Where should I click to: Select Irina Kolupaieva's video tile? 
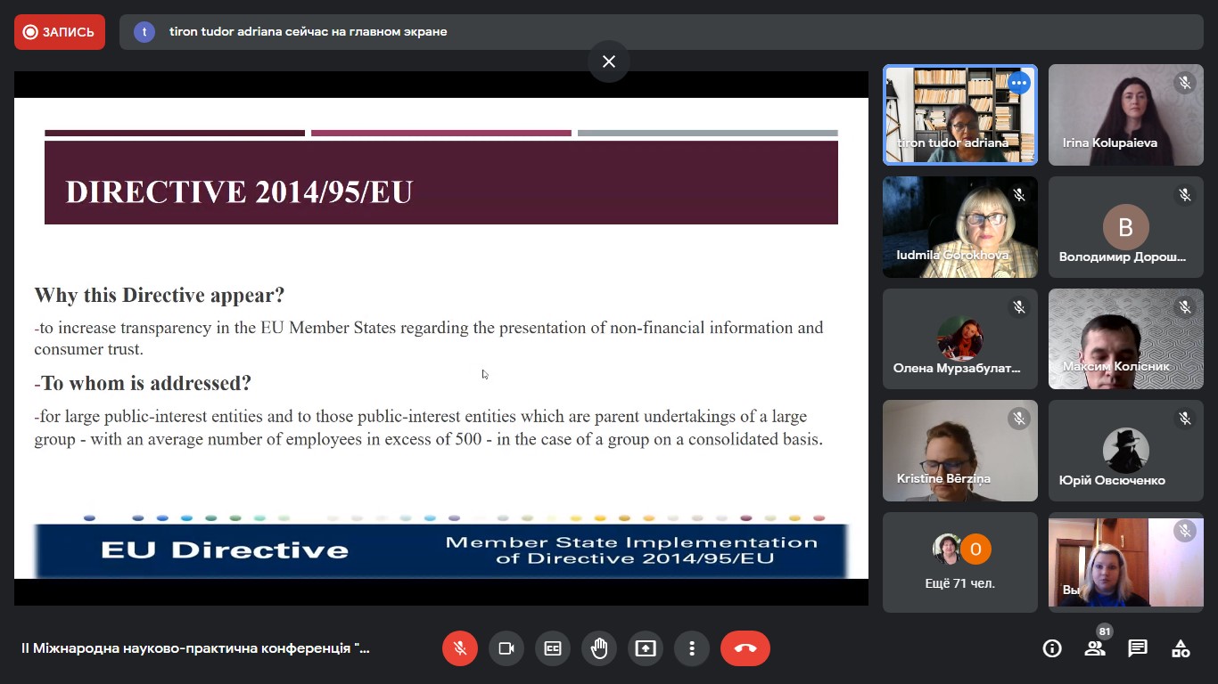[x=1125, y=116]
